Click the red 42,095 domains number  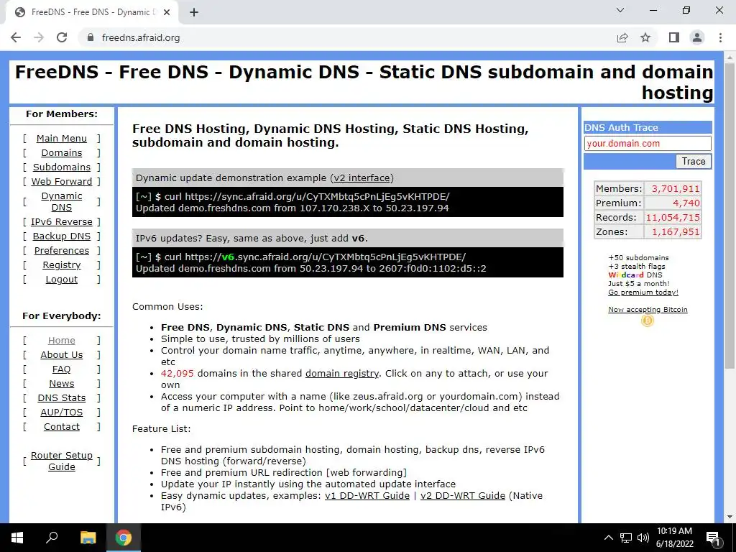pos(177,373)
